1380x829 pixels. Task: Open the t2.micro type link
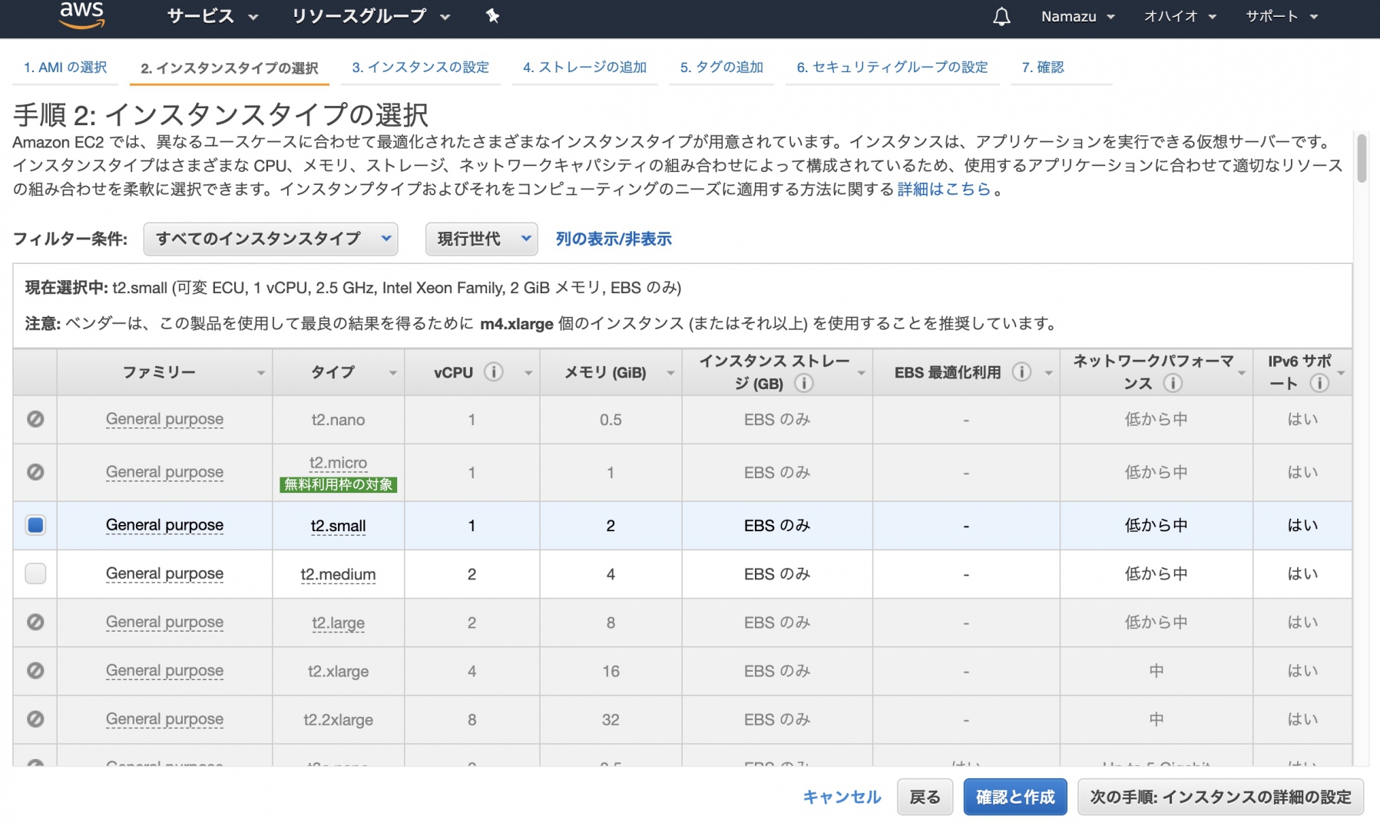click(x=338, y=463)
